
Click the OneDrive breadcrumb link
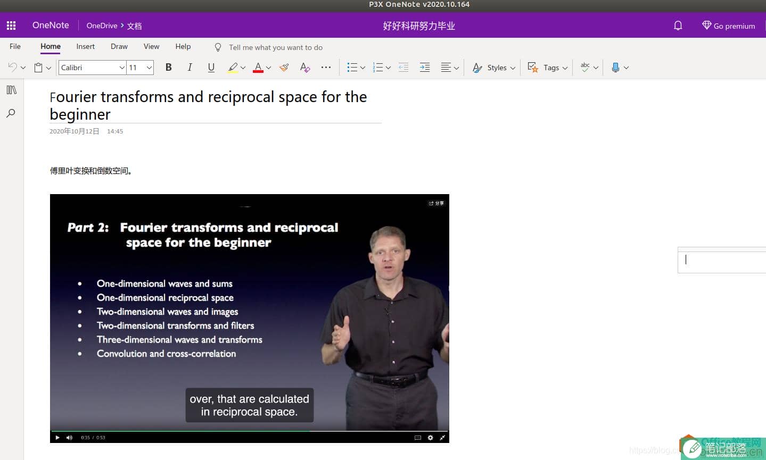(x=102, y=26)
